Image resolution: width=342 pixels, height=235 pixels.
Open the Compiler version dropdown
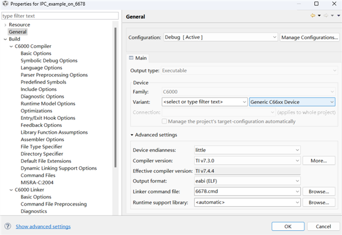click(x=297, y=161)
